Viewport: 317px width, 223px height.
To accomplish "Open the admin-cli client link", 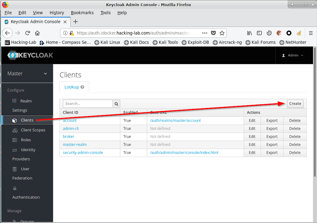I will tap(71, 129).
